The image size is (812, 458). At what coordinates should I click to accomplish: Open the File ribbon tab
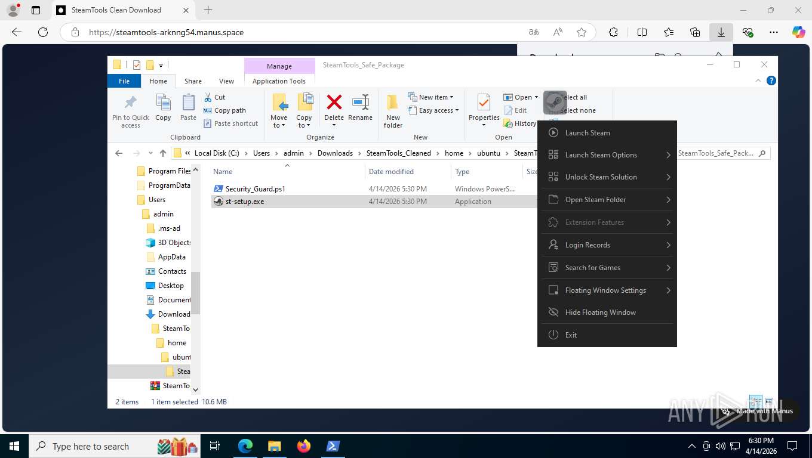point(124,81)
